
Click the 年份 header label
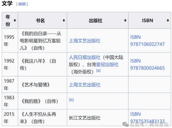pos(8,20)
